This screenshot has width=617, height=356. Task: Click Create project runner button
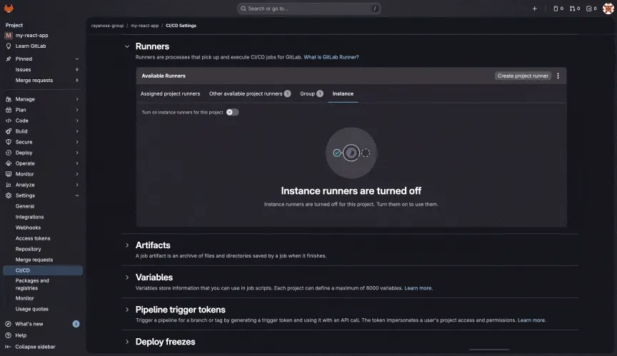click(523, 76)
